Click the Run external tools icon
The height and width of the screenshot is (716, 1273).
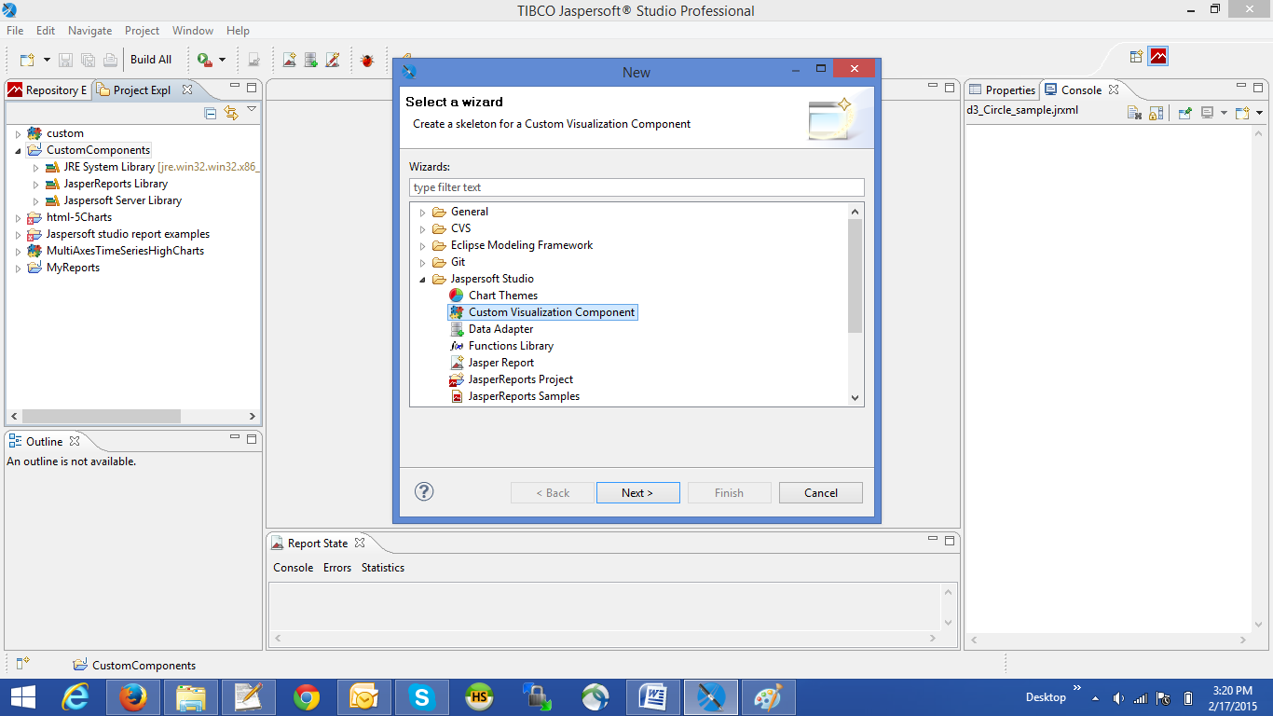point(204,60)
